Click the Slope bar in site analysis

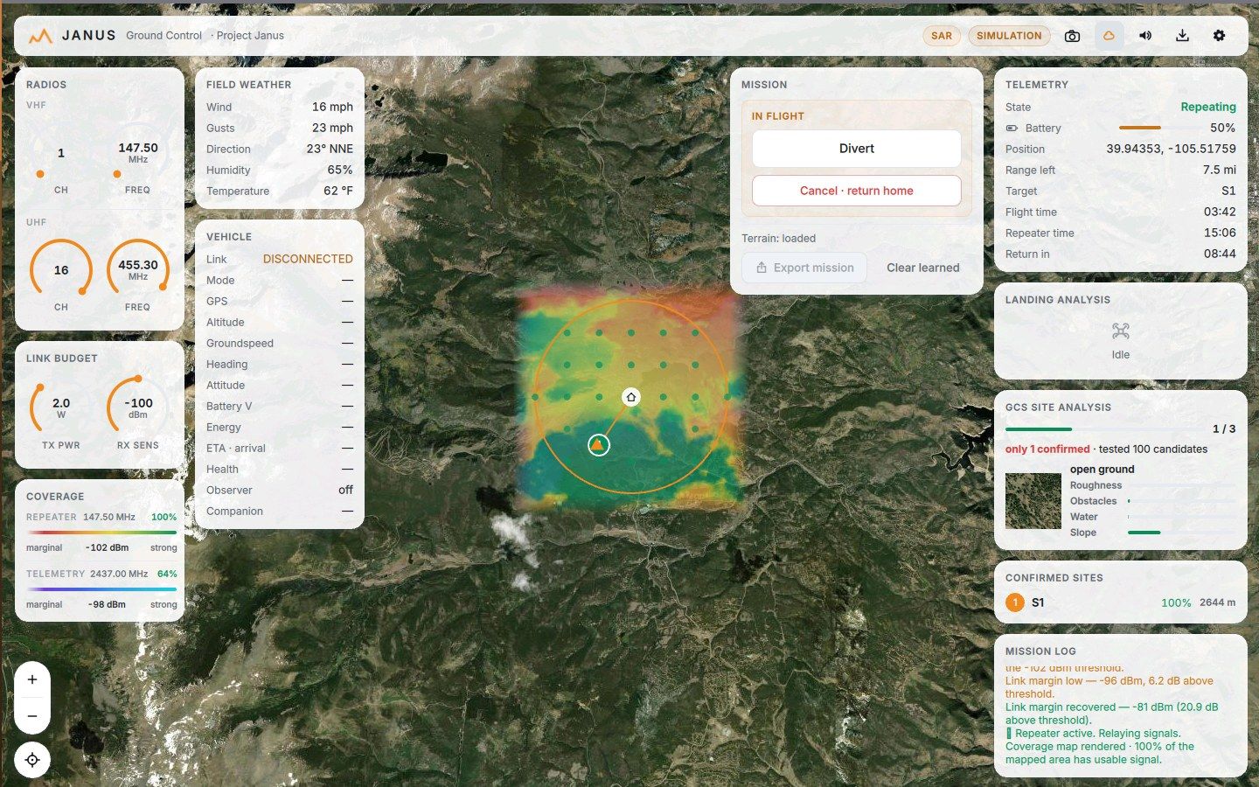point(1182,533)
